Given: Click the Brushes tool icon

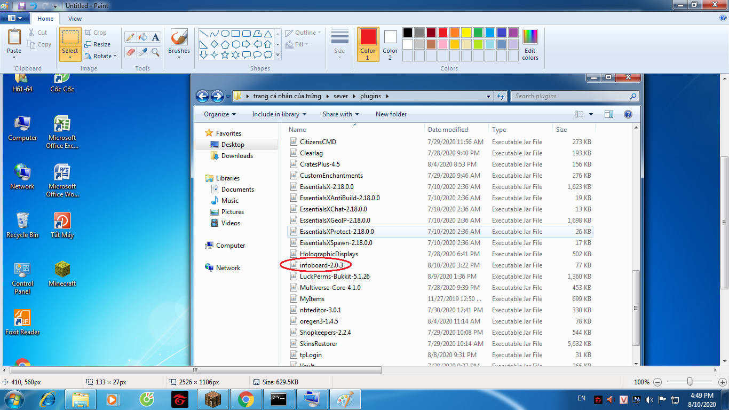Looking at the screenshot, I should [179, 38].
